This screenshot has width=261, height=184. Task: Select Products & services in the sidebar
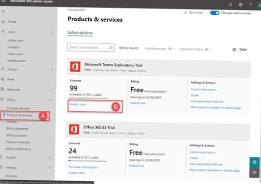point(19,115)
